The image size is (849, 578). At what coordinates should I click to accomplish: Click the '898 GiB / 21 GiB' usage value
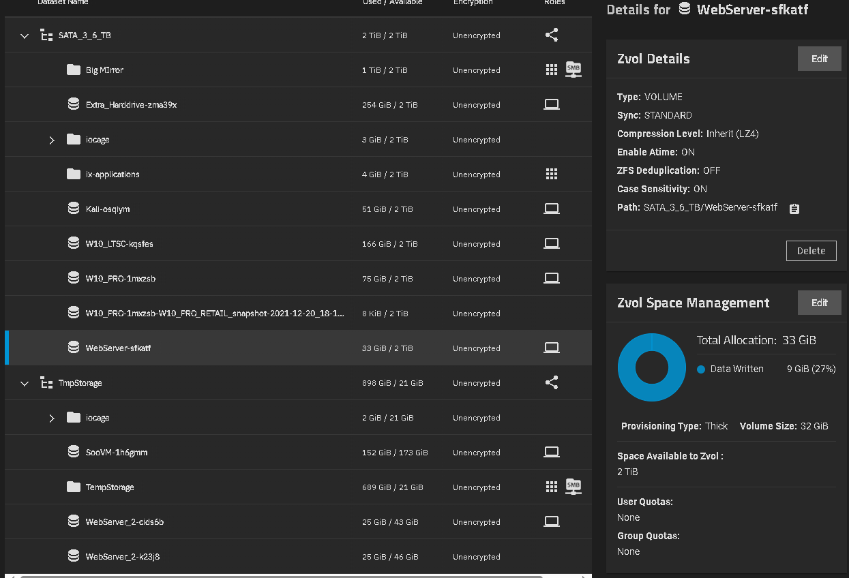[x=393, y=383]
